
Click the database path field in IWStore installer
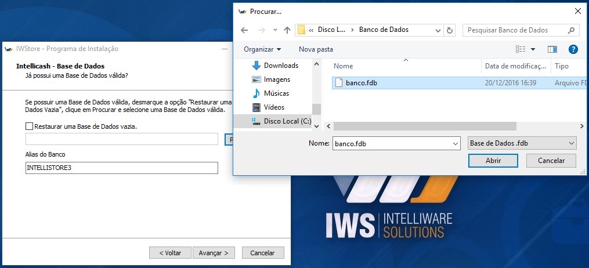click(122, 139)
